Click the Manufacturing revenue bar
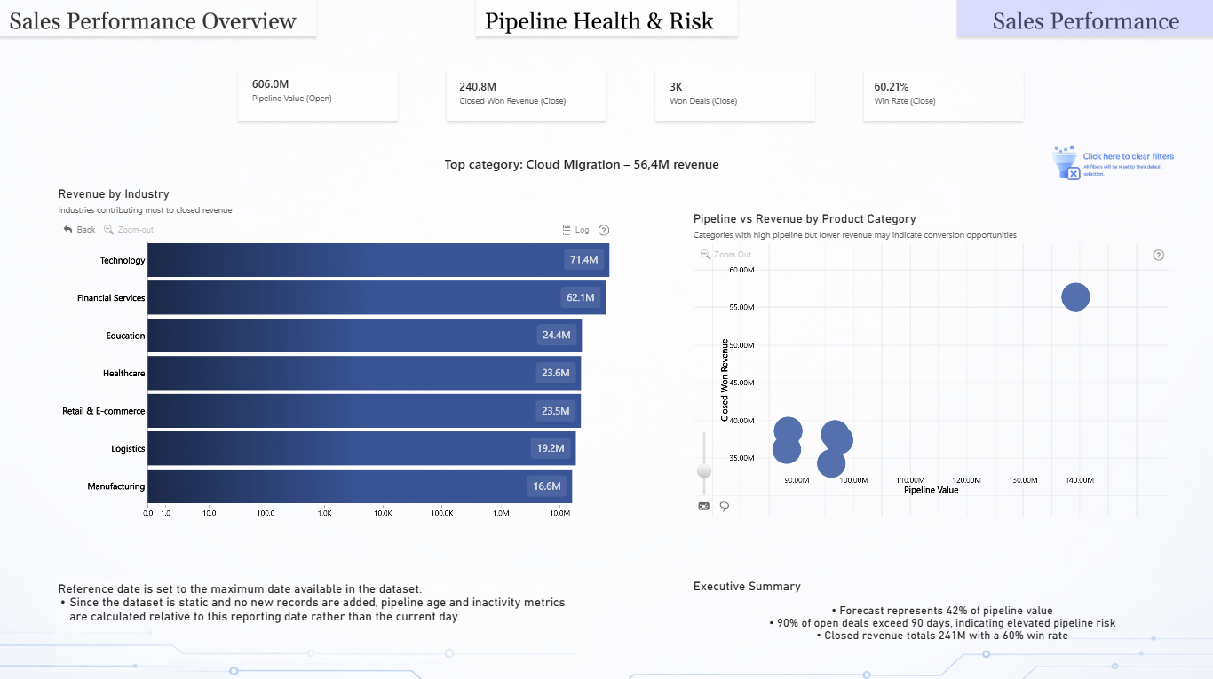 [x=360, y=486]
